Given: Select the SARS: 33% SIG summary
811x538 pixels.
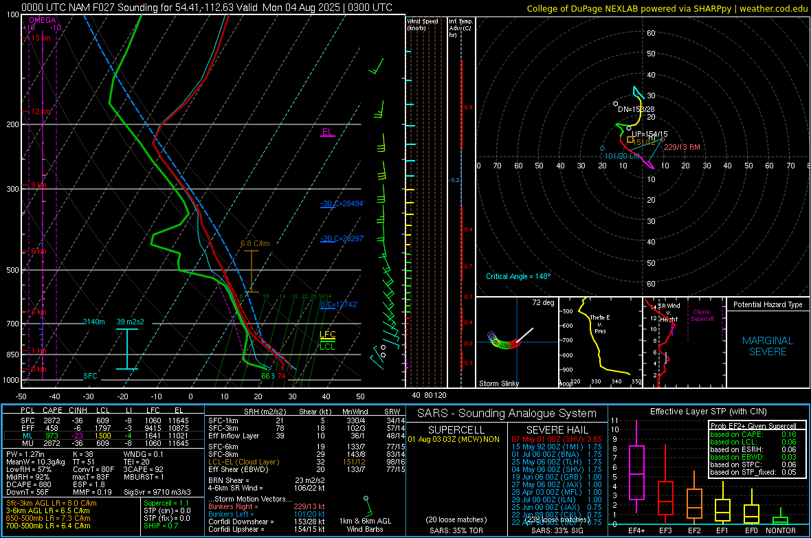Looking at the screenshot, I should click(x=557, y=530).
